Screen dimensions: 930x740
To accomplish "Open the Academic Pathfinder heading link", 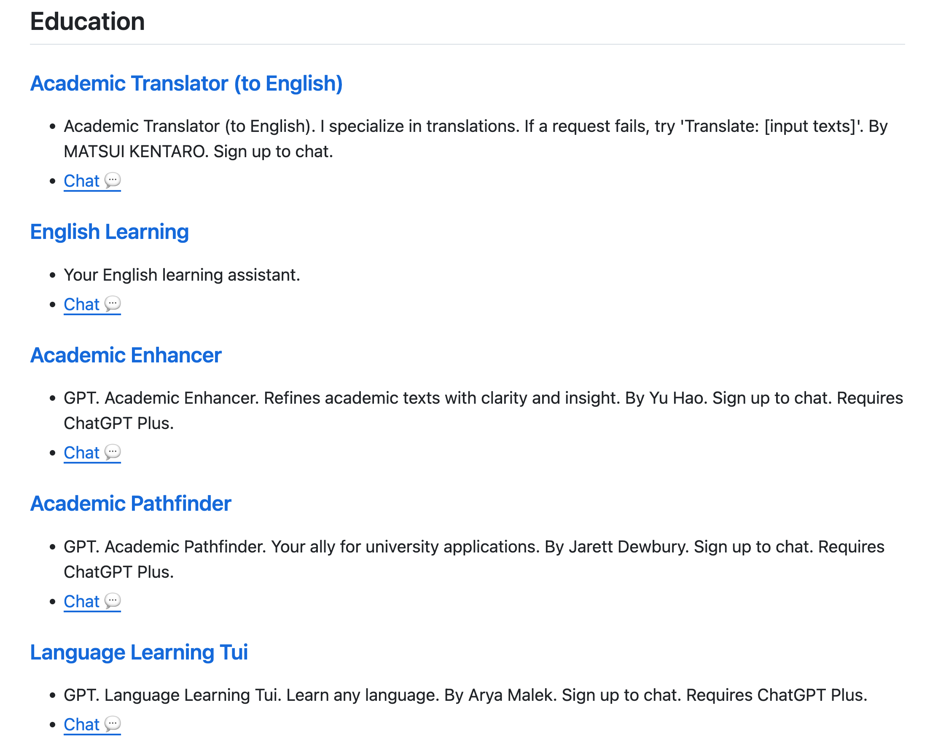I will point(131,504).
